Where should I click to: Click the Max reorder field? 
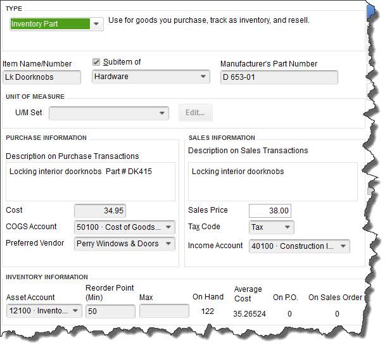(x=164, y=311)
